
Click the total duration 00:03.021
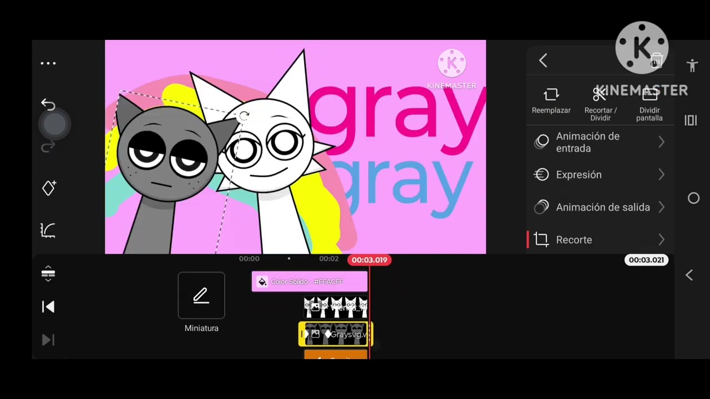646,260
